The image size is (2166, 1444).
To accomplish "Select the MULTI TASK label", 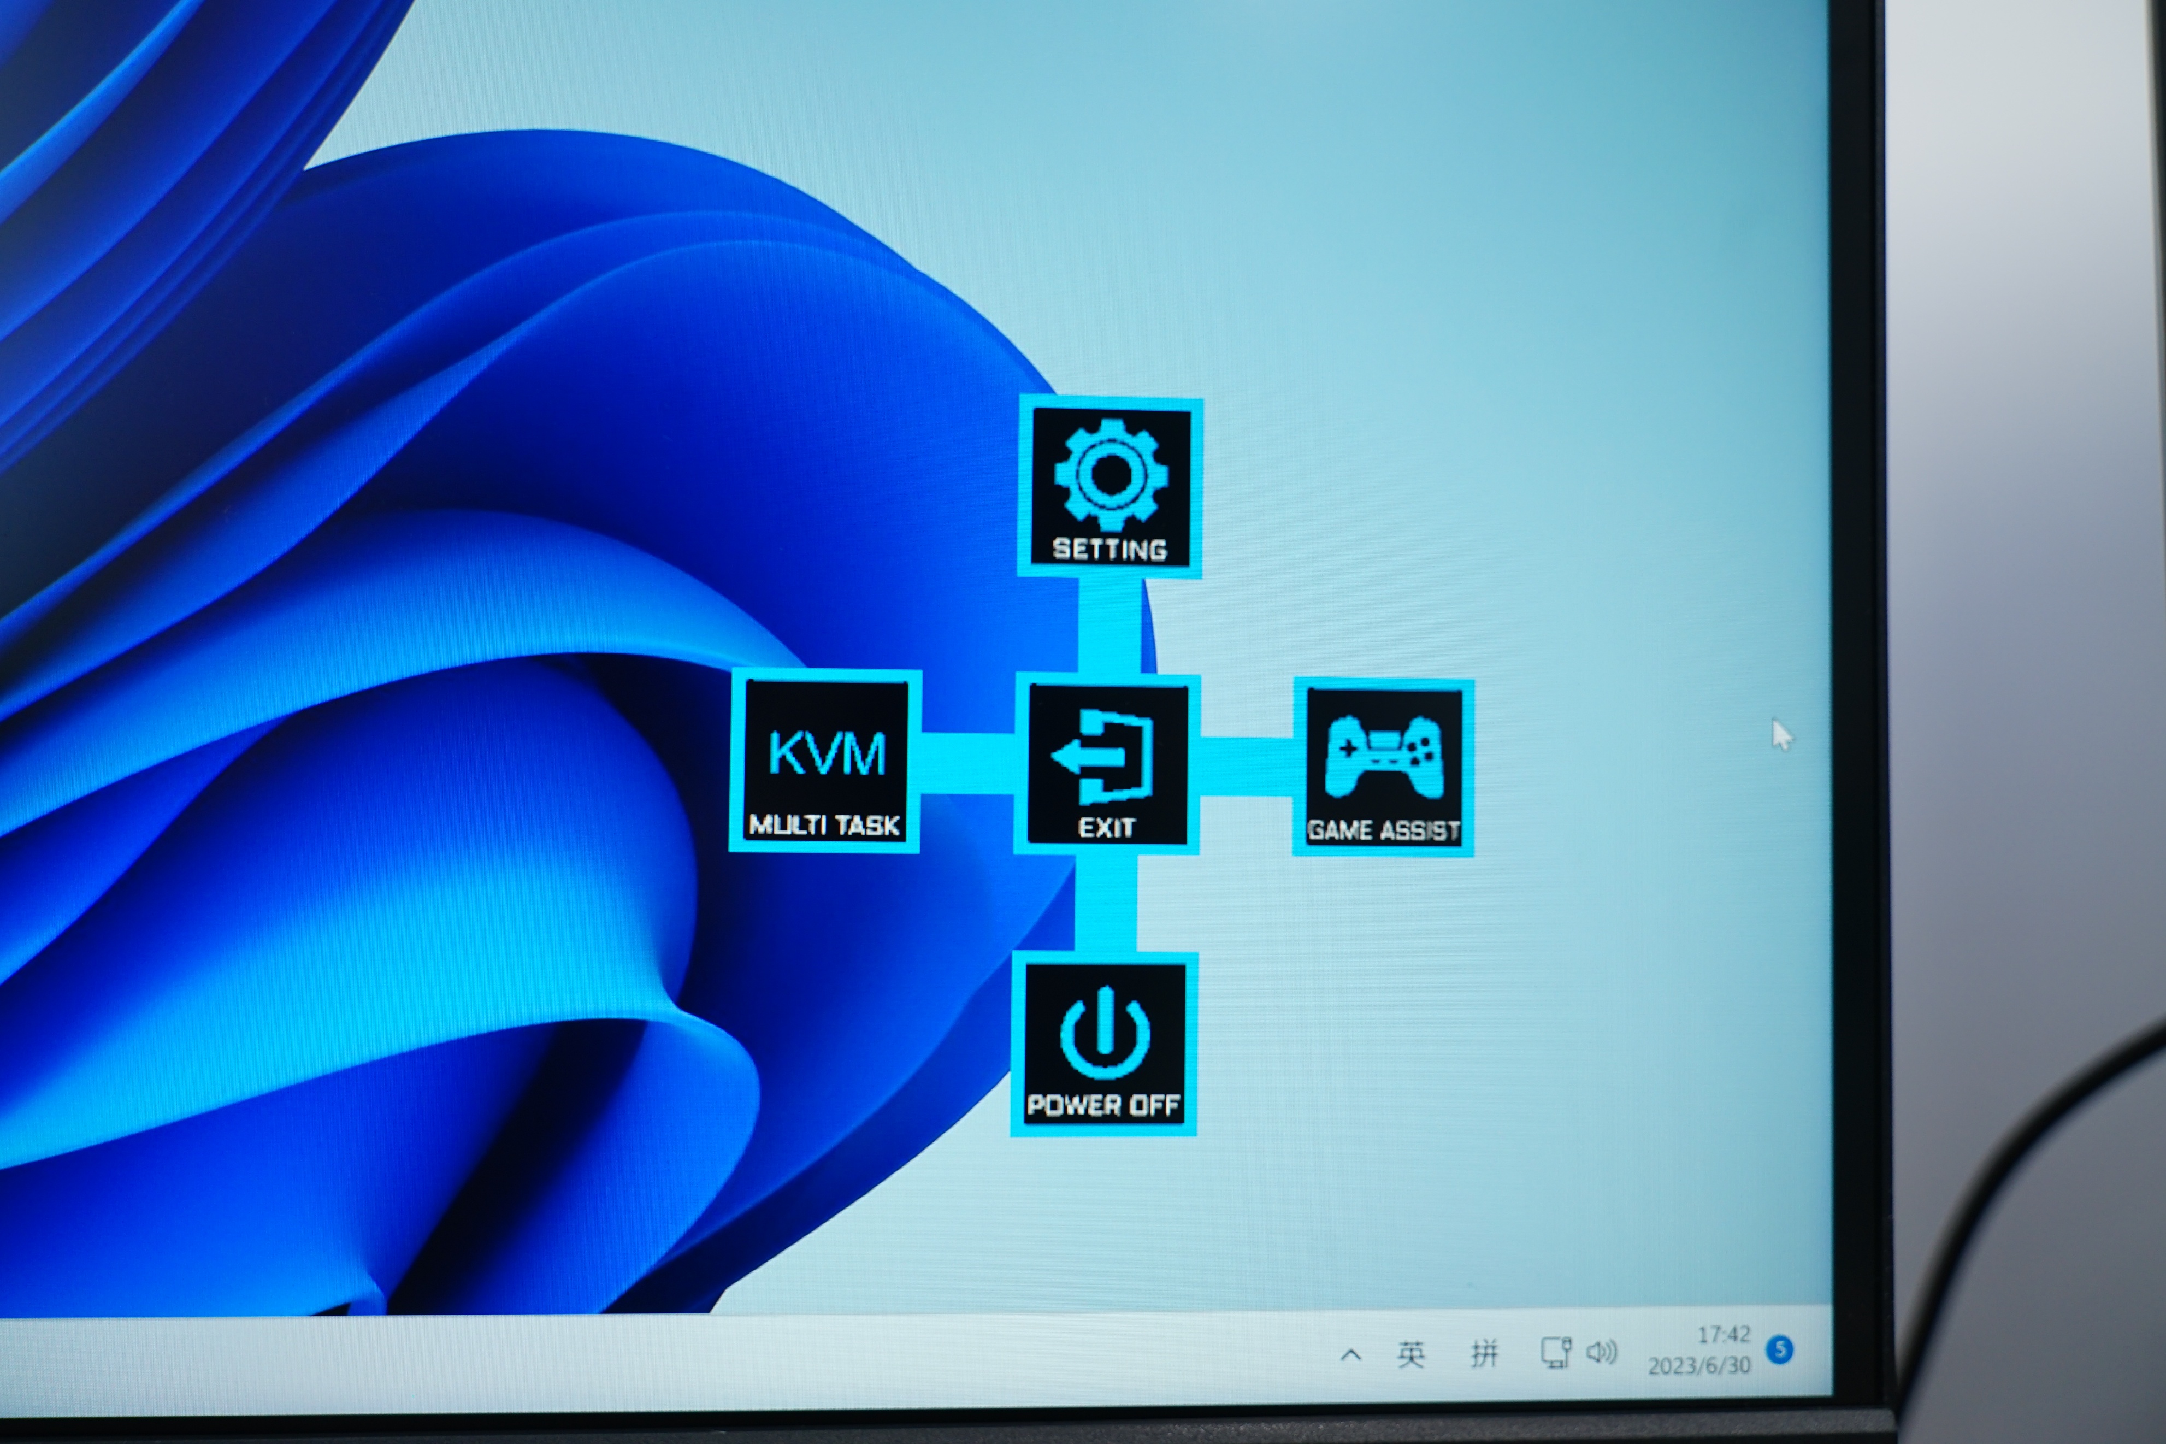I will click(x=824, y=824).
